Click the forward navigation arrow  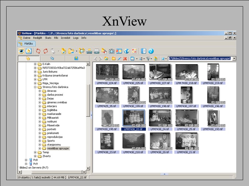(x=101, y=59)
